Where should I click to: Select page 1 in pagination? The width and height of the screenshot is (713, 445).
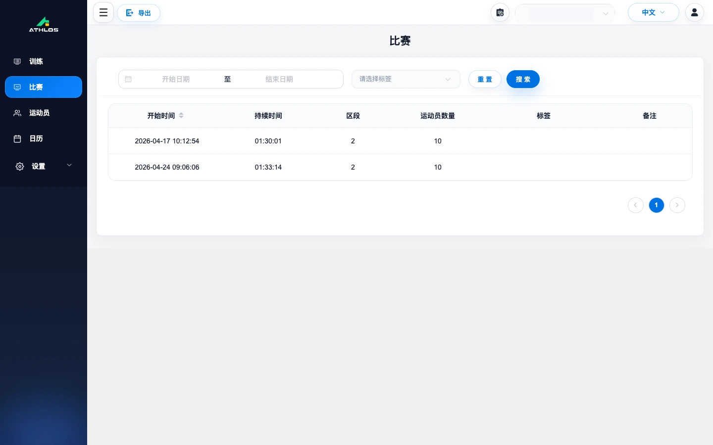click(657, 205)
